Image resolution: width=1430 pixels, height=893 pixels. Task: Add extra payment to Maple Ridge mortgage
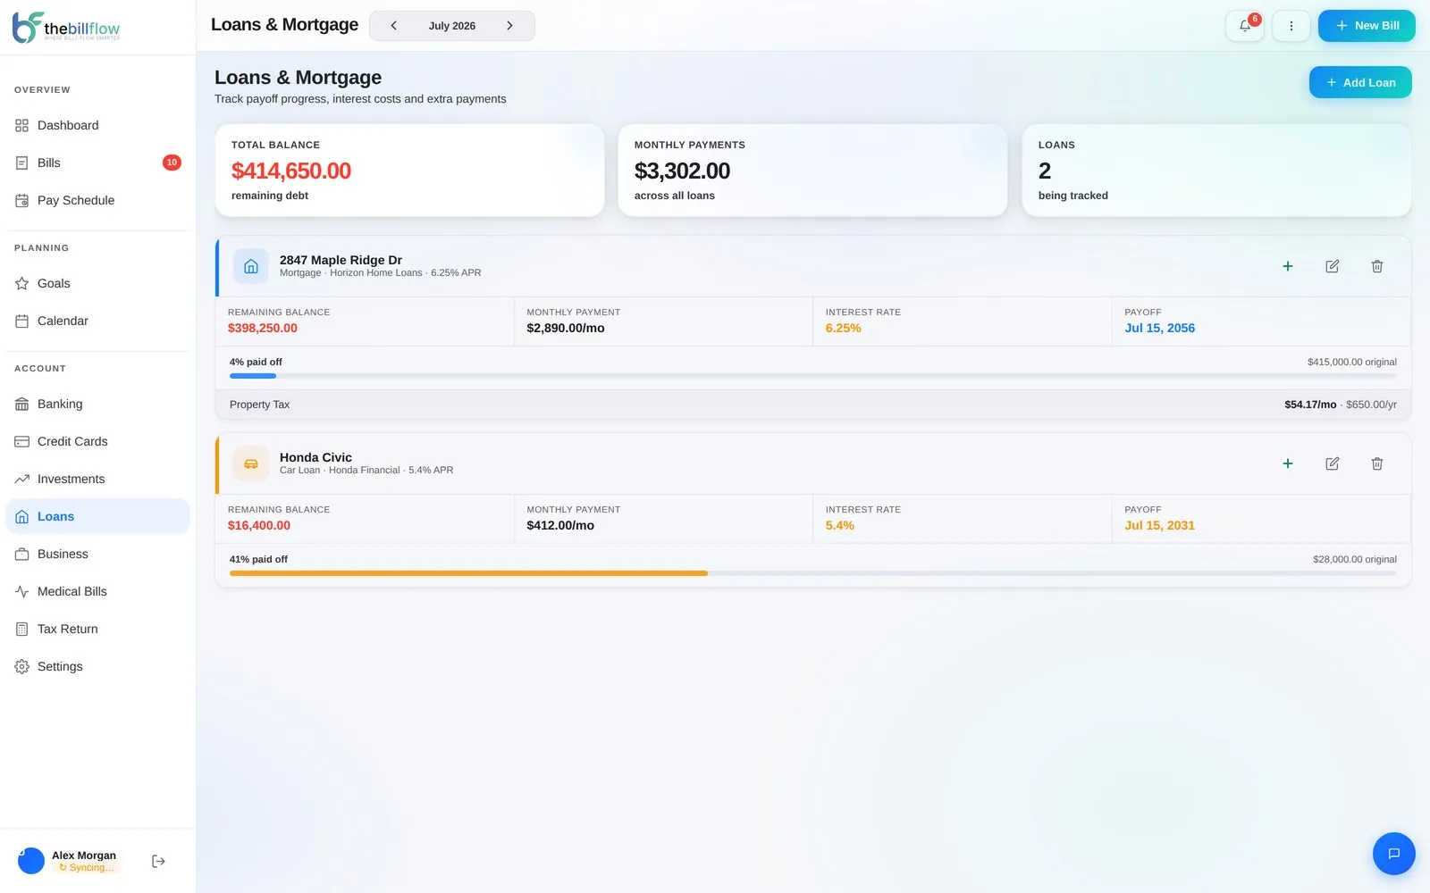(1288, 266)
